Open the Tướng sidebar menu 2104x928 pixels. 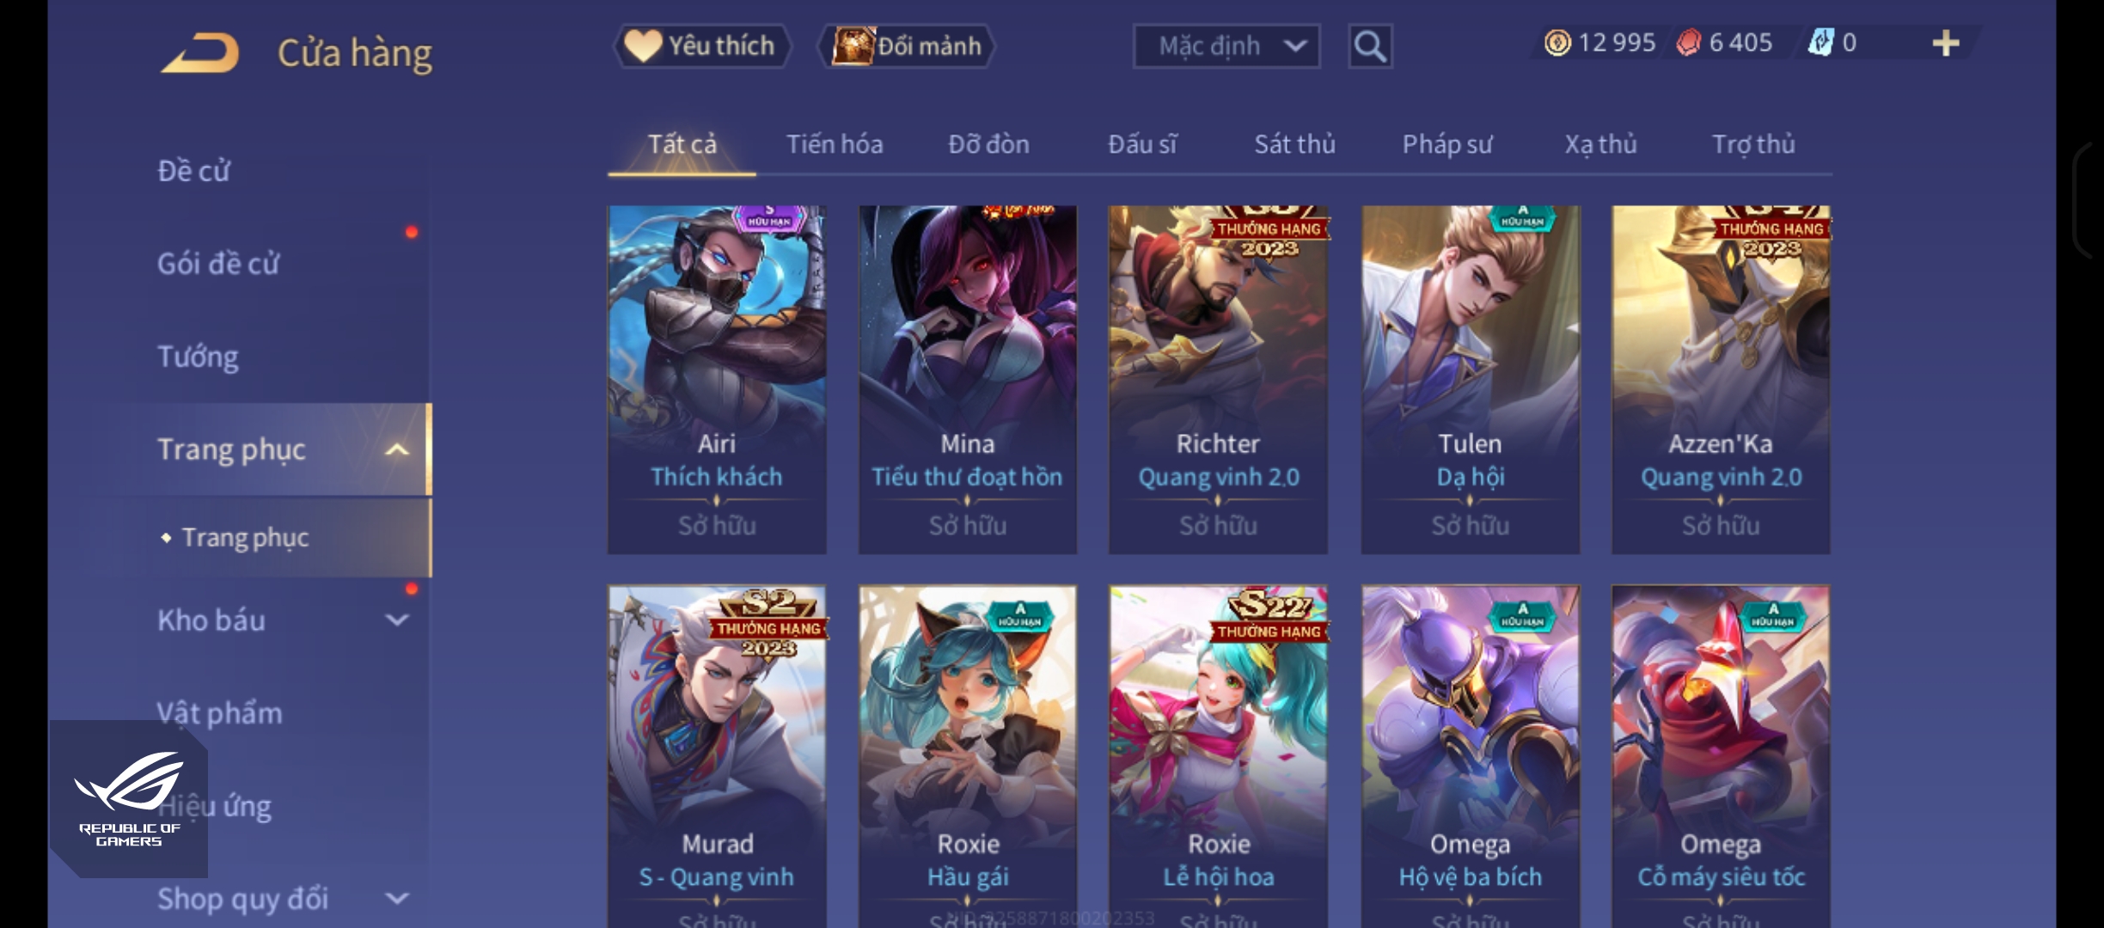pyautogui.click(x=198, y=356)
